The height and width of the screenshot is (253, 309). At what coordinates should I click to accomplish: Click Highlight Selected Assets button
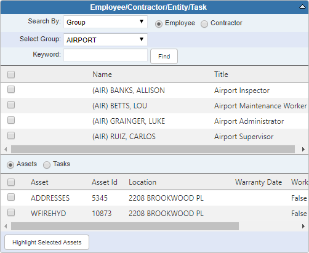47,243
